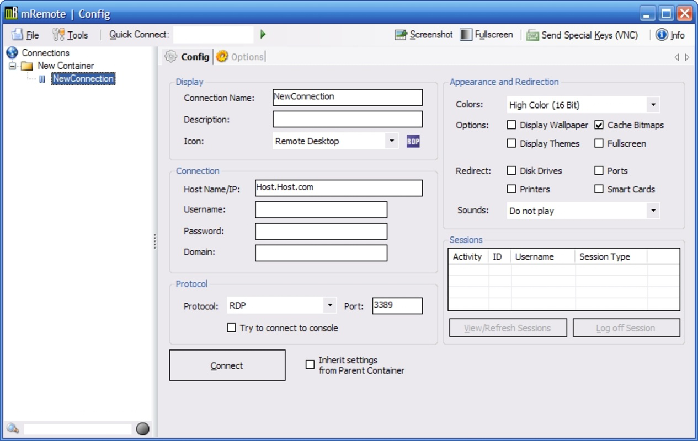Click View/Refresh Sessions button
Screen dimensions: 698x441
[x=508, y=328]
